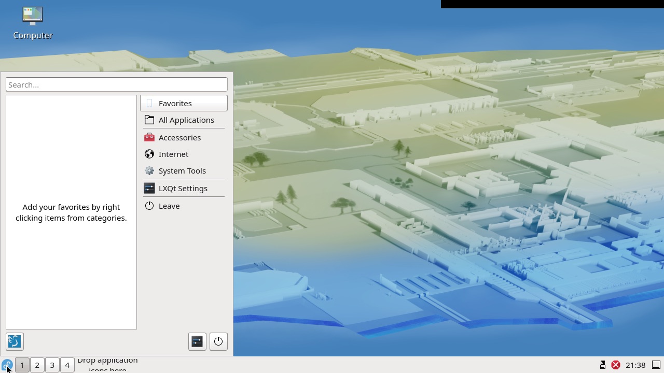Open the System Tools category
This screenshot has height=373, width=664.
[184, 170]
